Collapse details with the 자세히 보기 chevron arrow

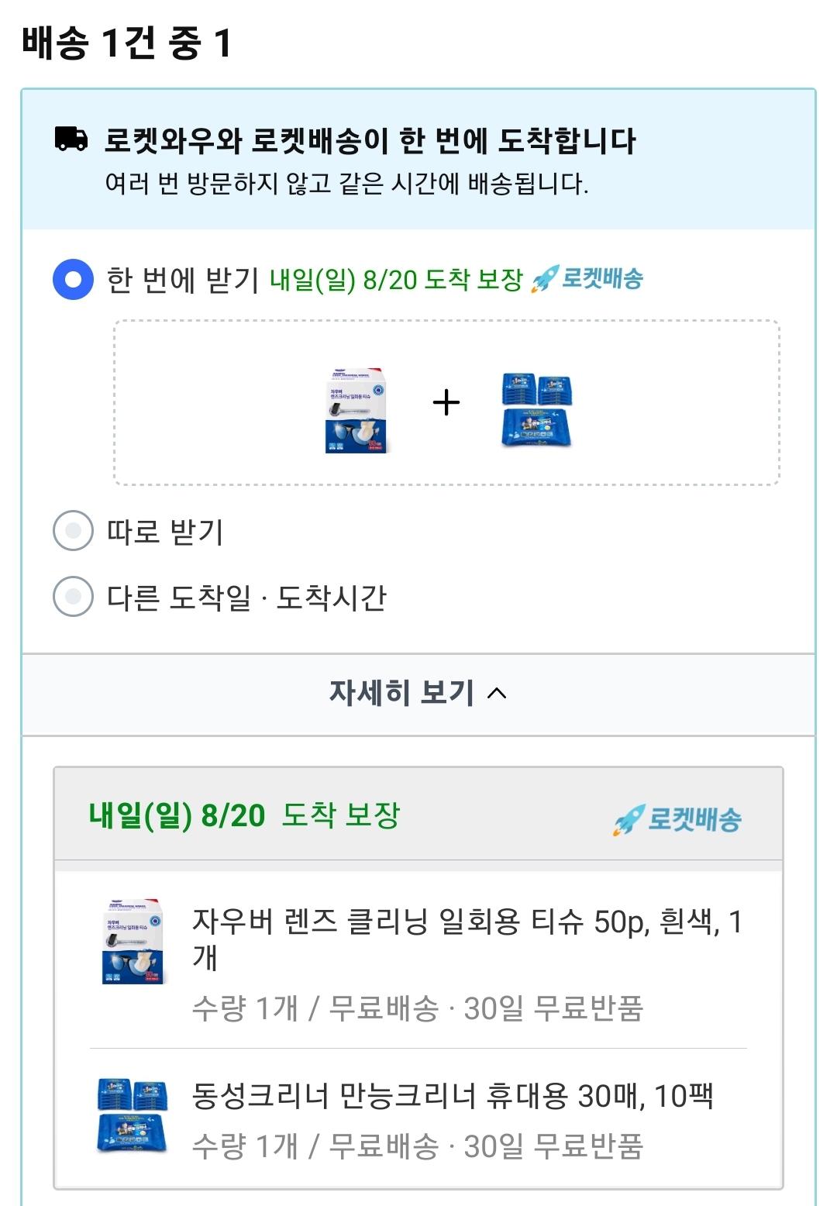[x=497, y=694]
